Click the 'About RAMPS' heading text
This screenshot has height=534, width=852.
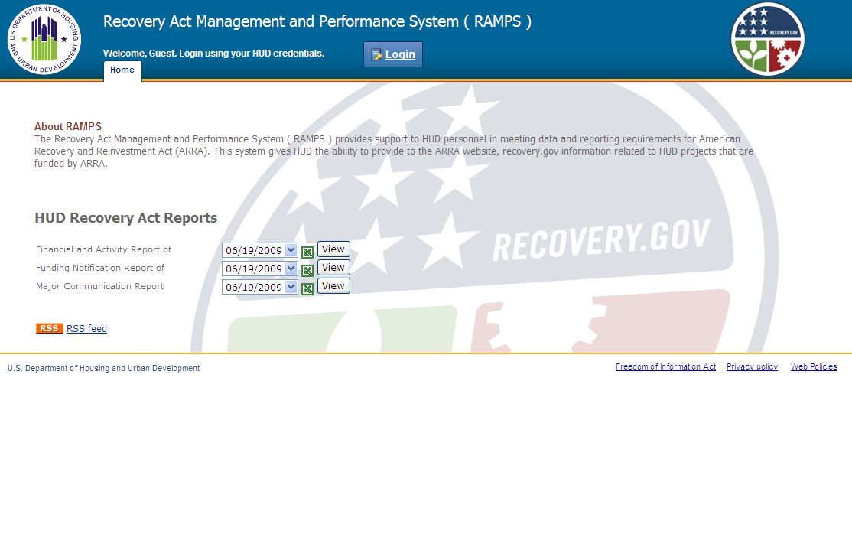point(68,127)
